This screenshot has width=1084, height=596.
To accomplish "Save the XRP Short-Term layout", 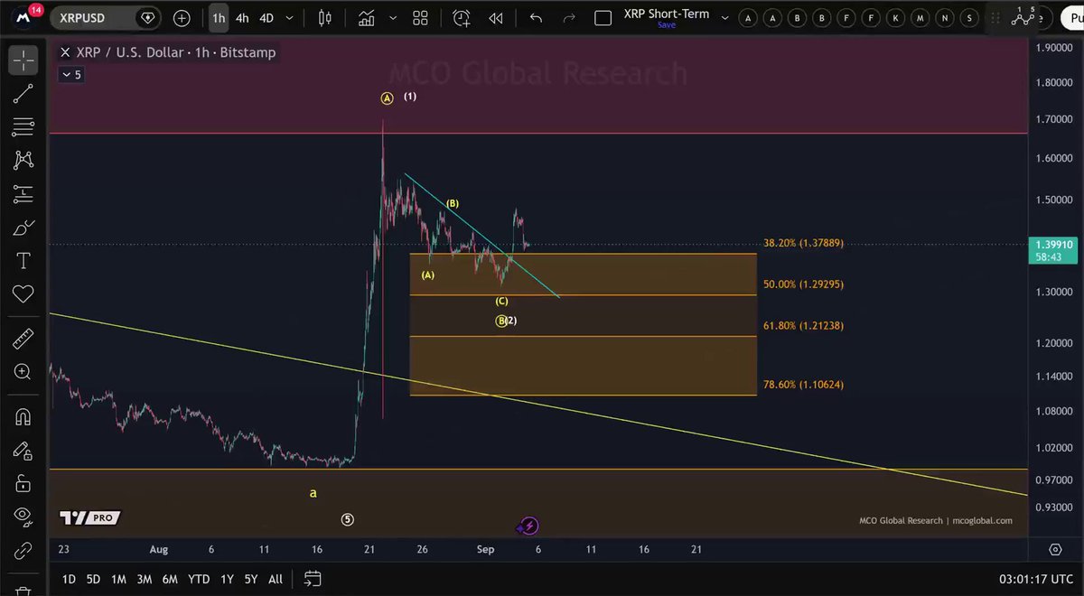I will click(x=667, y=25).
